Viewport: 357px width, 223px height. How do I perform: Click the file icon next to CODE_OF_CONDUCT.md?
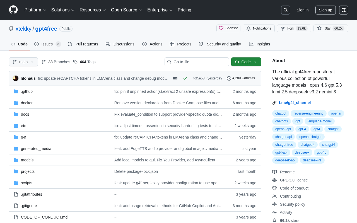[16, 217]
